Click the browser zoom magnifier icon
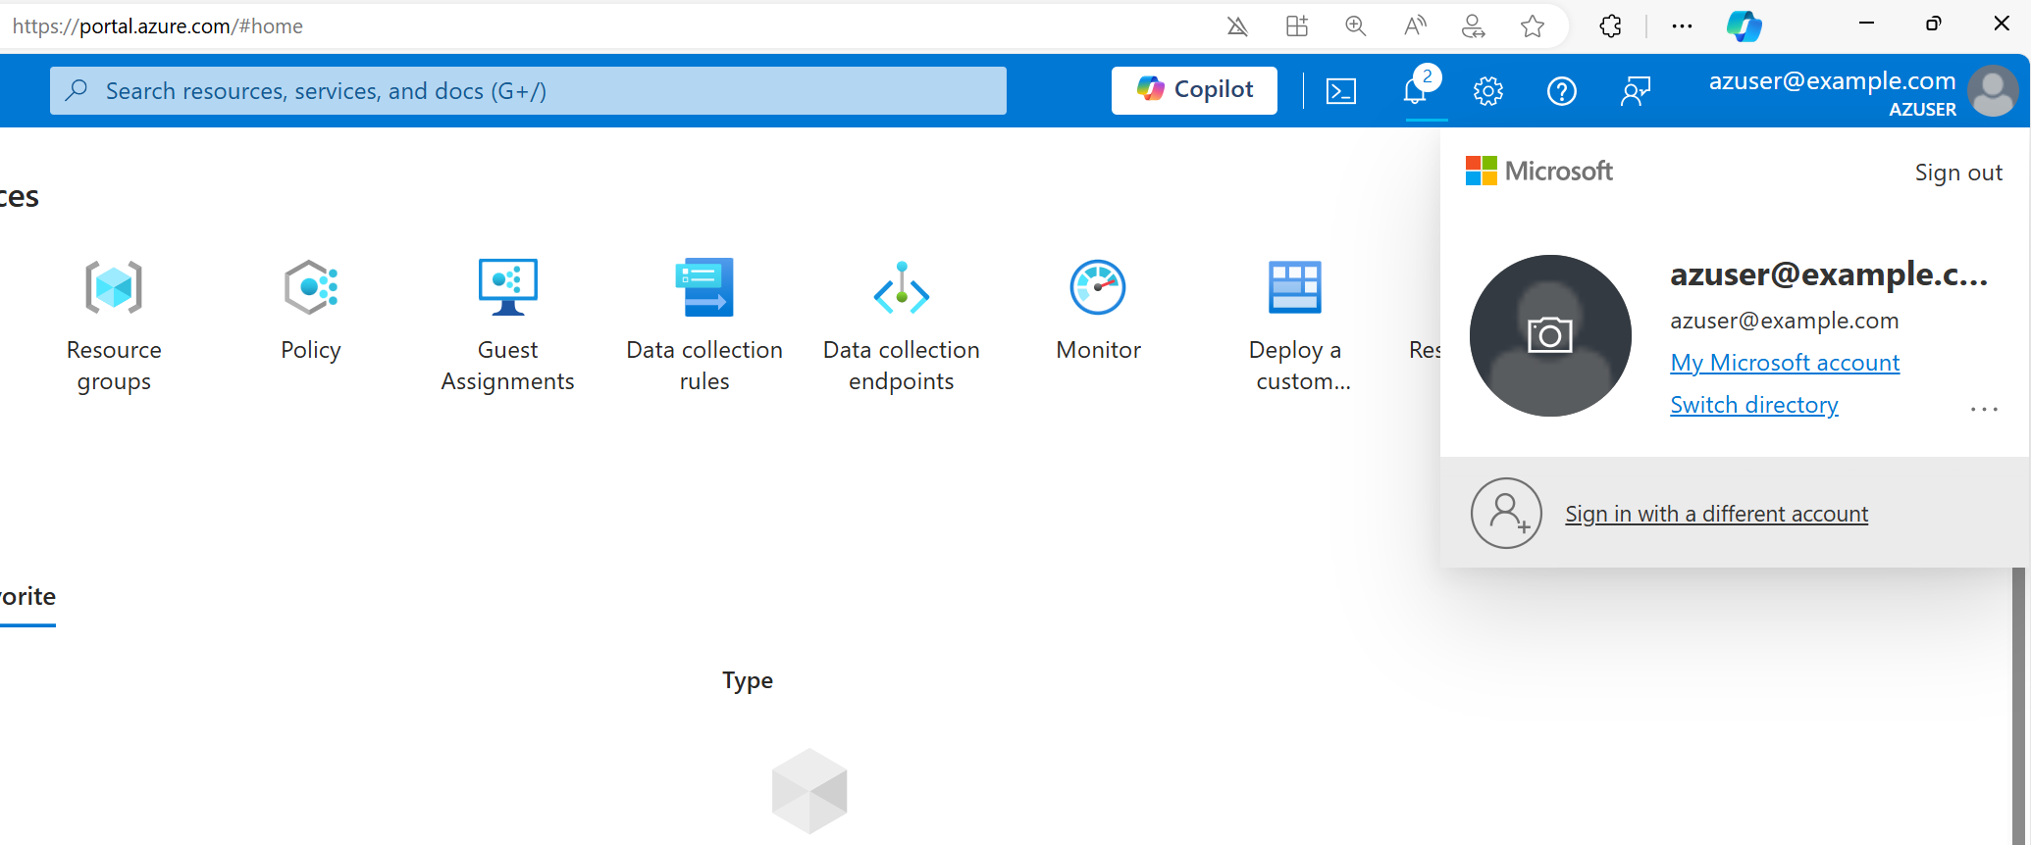 click(x=1356, y=26)
